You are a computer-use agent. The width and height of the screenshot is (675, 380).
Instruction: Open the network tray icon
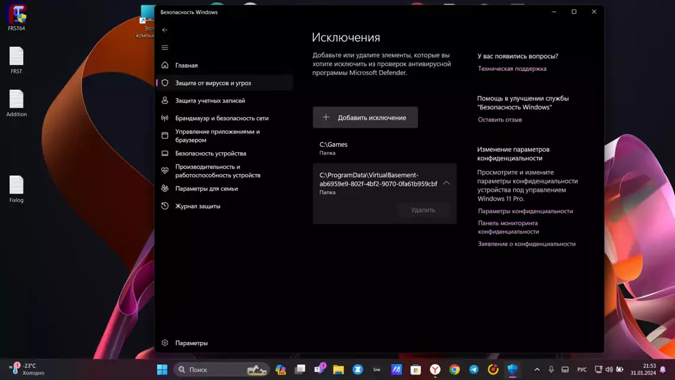coord(598,370)
